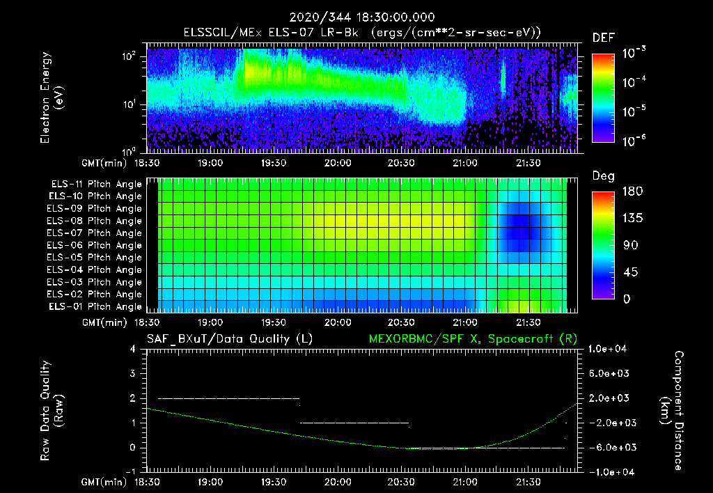Click the DEF color scale bar
The width and height of the screenshot is (713, 493).
(603, 97)
